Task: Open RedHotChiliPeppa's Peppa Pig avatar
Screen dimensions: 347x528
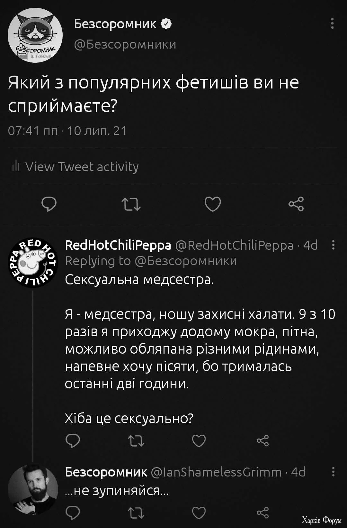Action: 33,263
